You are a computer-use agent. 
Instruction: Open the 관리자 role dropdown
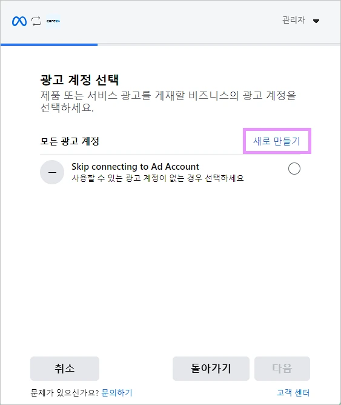pyautogui.click(x=301, y=20)
